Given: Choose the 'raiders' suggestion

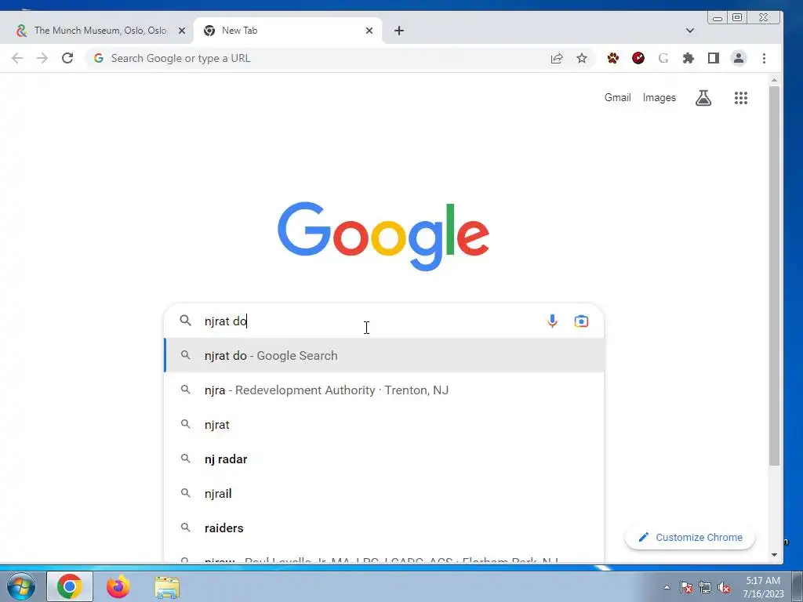Looking at the screenshot, I should coord(384,528).
